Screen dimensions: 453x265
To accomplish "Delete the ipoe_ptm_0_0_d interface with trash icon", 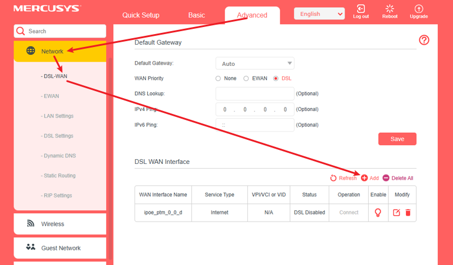I will click(408, 213).
